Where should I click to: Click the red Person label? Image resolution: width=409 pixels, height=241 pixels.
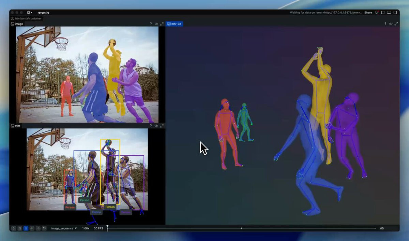(70, 207)
